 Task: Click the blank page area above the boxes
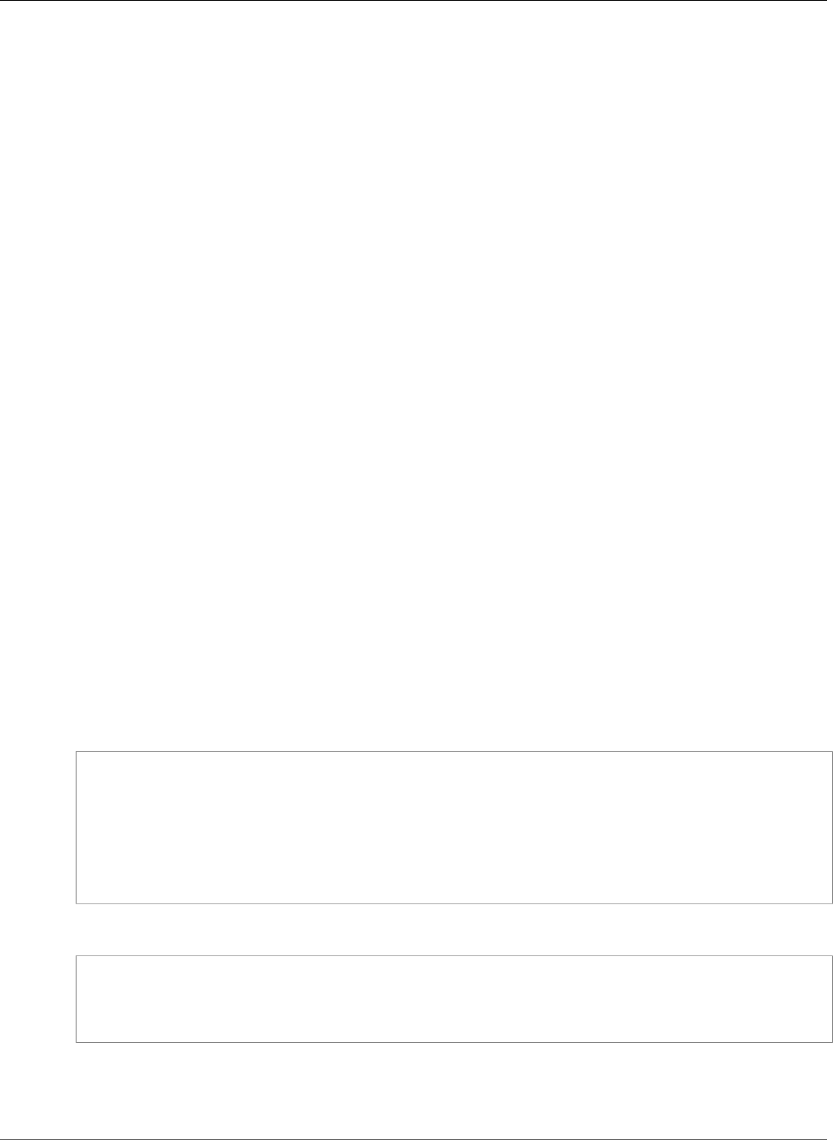click(x=416, y=375)
